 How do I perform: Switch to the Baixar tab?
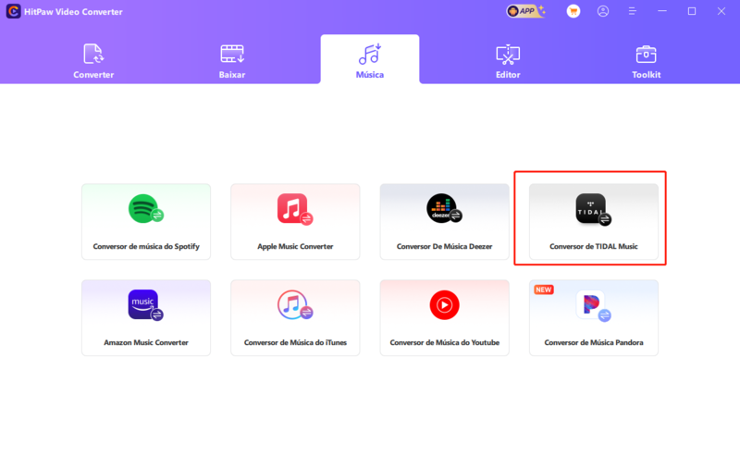point(232,61)
